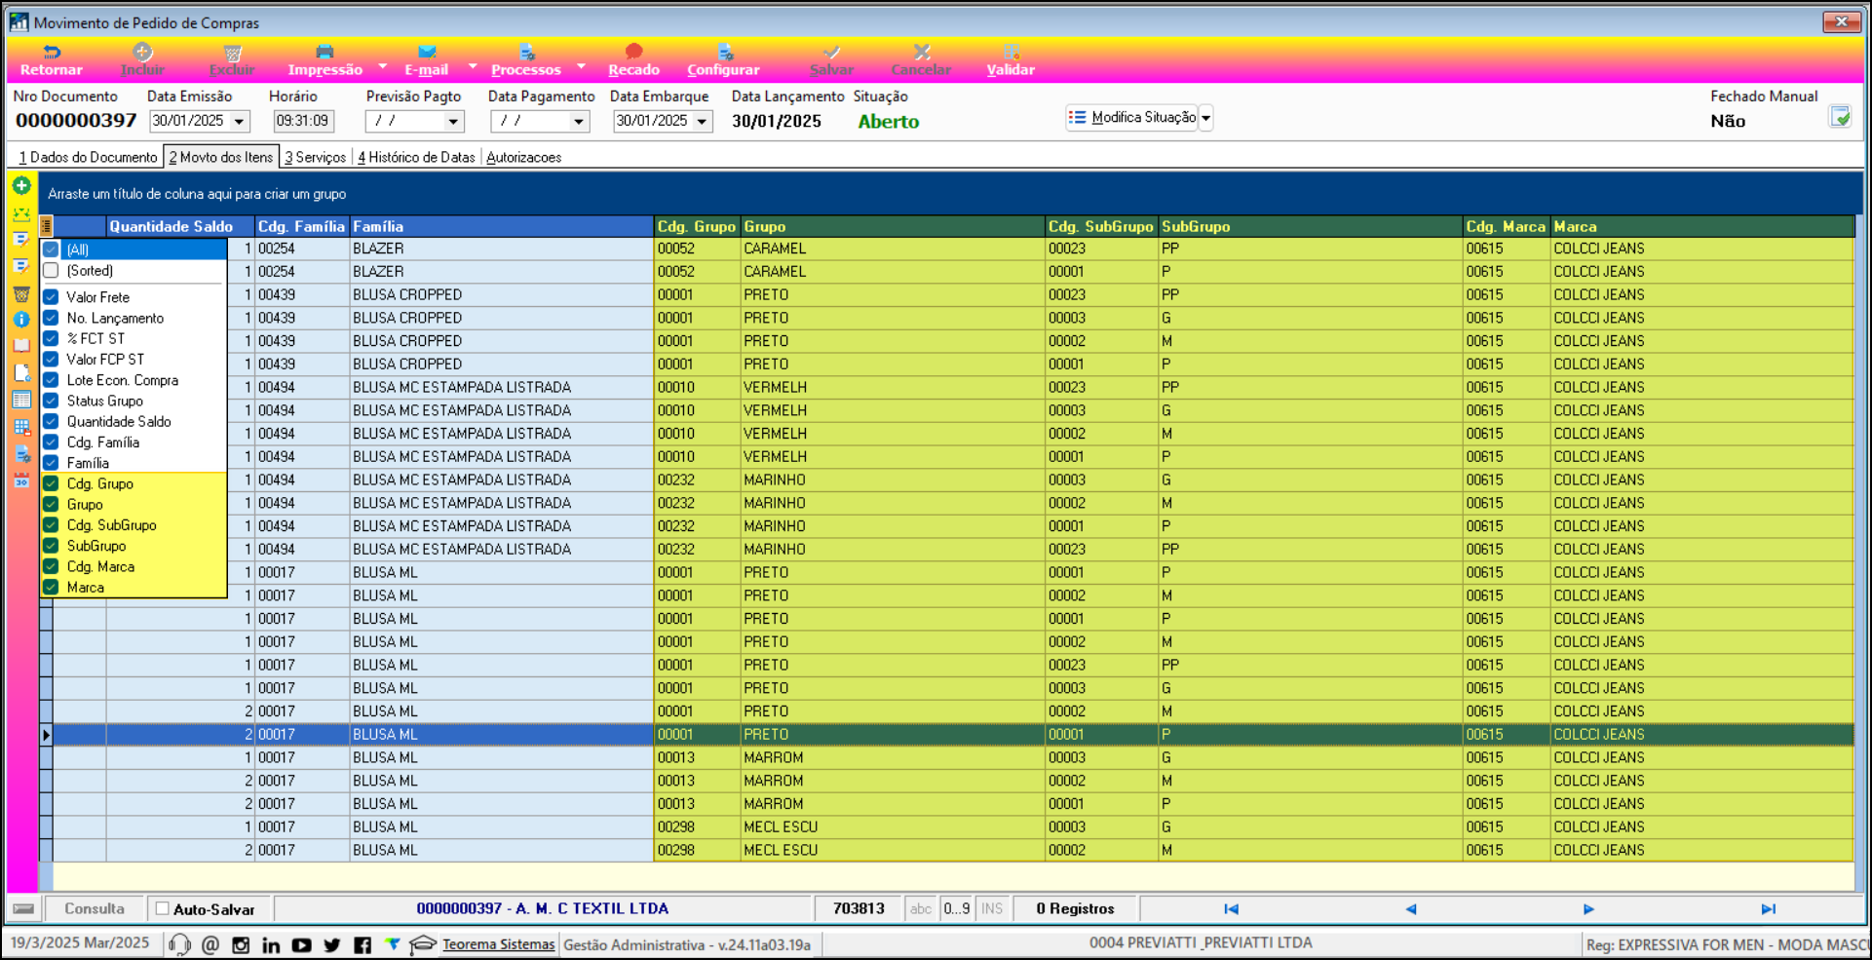Image resolution: width=1872 pixels, height=960 pixels.
Task: Open the Teorema Sistemas link
Action: [x=498, y=944]
